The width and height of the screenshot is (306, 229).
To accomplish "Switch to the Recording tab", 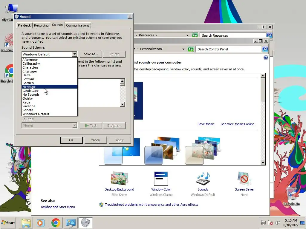I will coord(41,25).
